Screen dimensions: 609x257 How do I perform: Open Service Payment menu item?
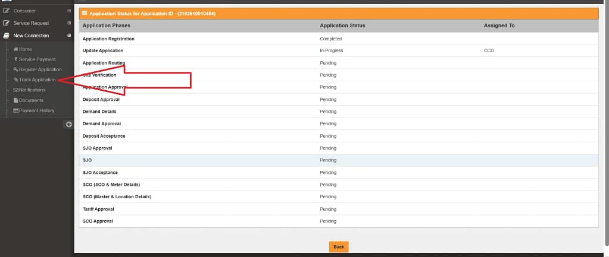37,59
